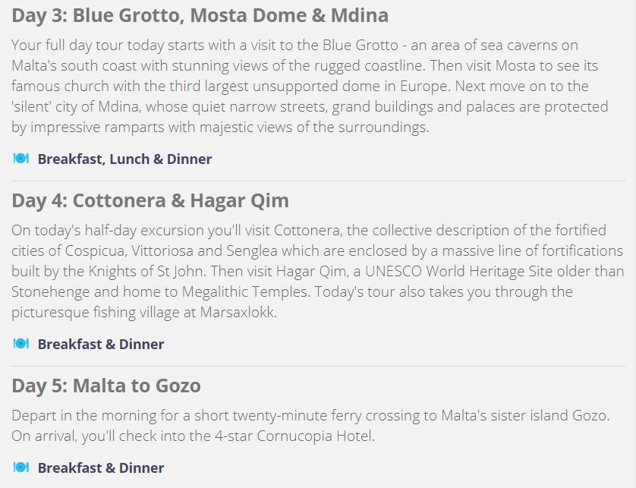The height and width of the screenshot is (488, 636).
Task: Click the divider line below Day 3
Action: 319,181
